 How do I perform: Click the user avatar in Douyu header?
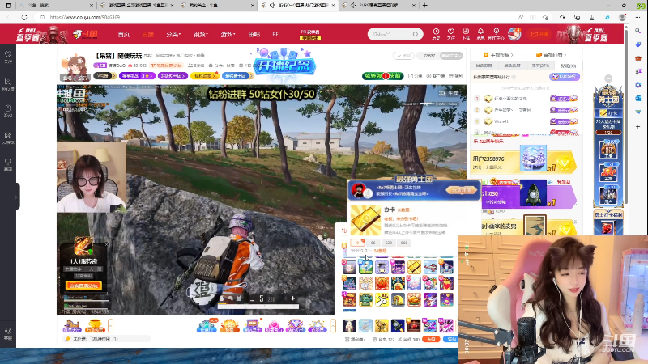pos(514,34)
